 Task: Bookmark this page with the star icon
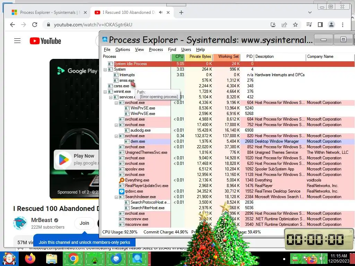[x=295, y=25]
